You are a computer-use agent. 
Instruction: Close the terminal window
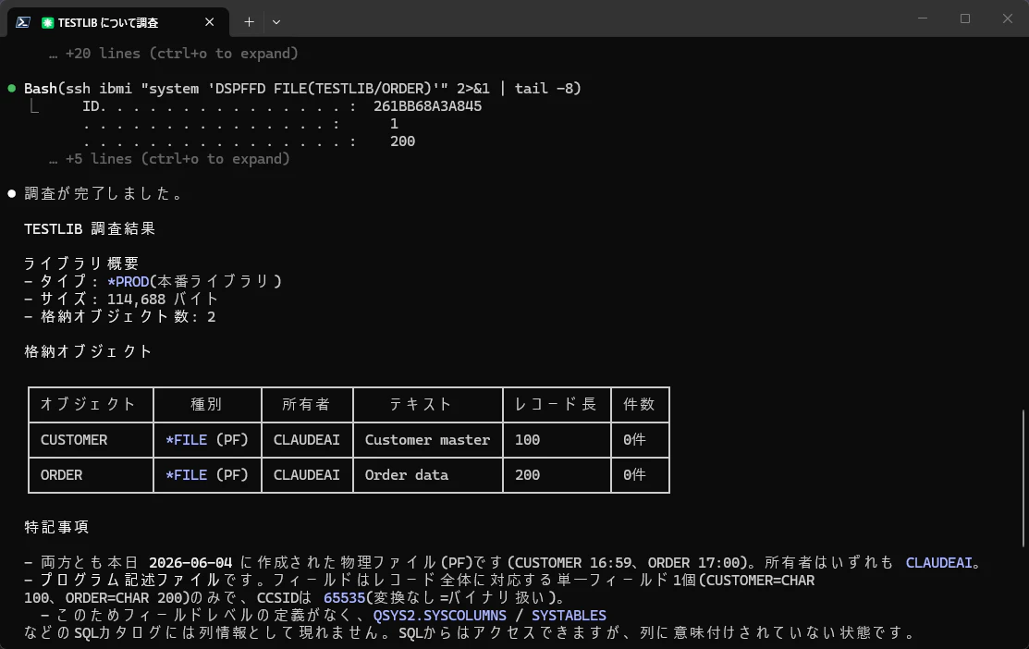[x=1008, y=18]
